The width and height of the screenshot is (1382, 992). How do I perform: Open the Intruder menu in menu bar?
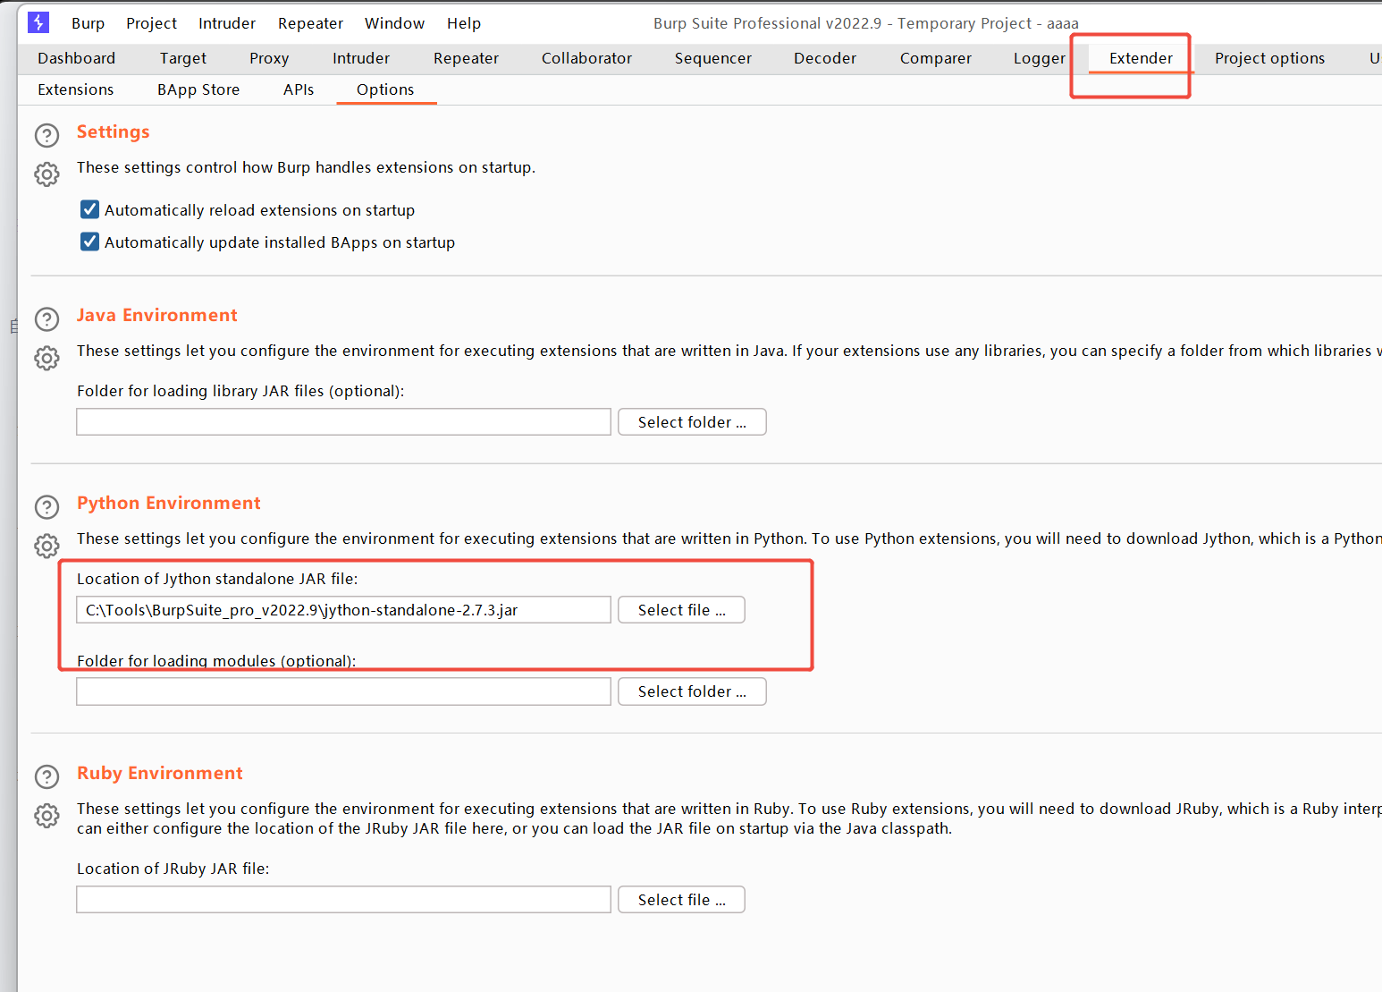[x=227, y=23]
